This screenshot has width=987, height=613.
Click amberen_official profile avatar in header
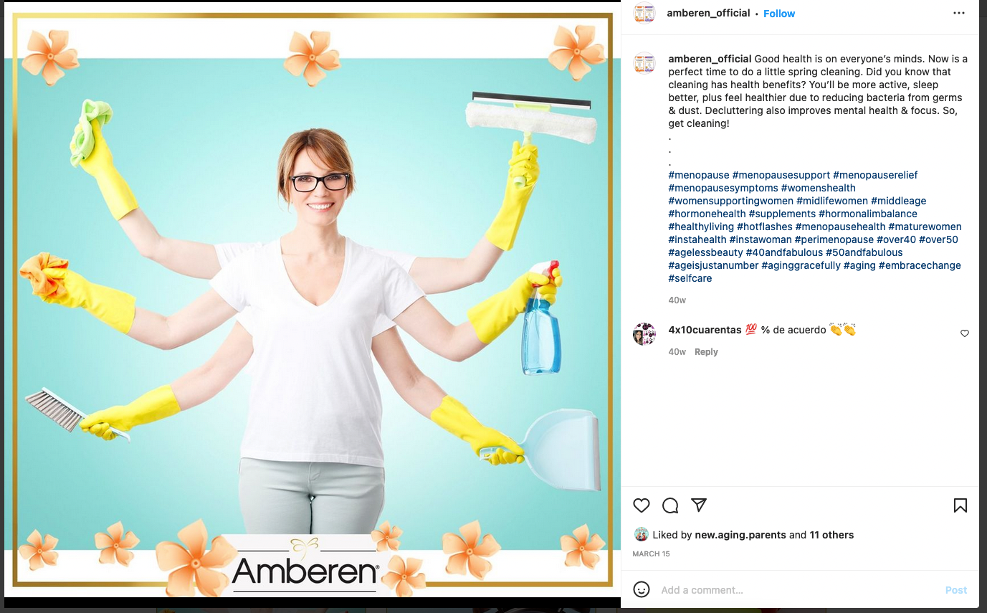(644, 13)
